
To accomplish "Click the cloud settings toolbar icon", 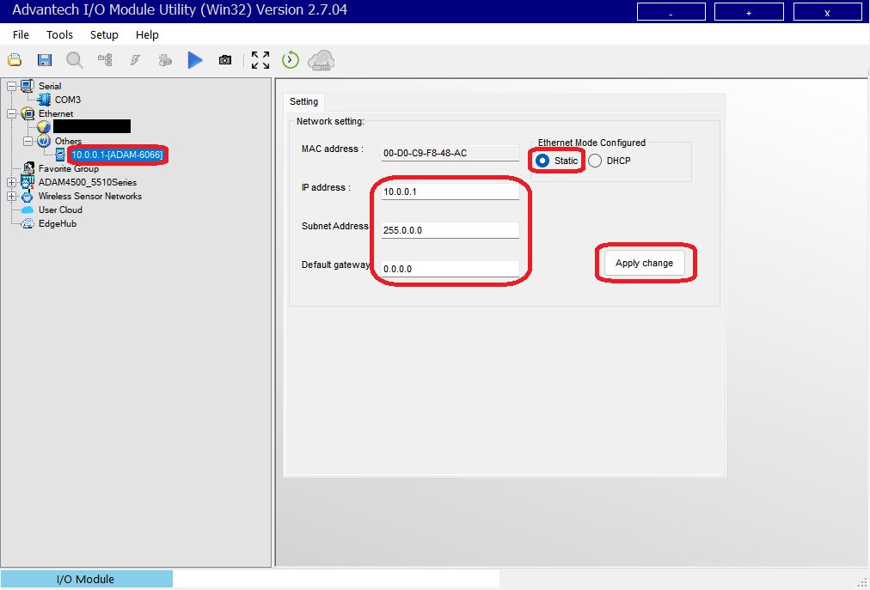I will click(322, 60).
